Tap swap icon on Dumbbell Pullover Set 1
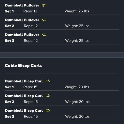 click(44, 5)
